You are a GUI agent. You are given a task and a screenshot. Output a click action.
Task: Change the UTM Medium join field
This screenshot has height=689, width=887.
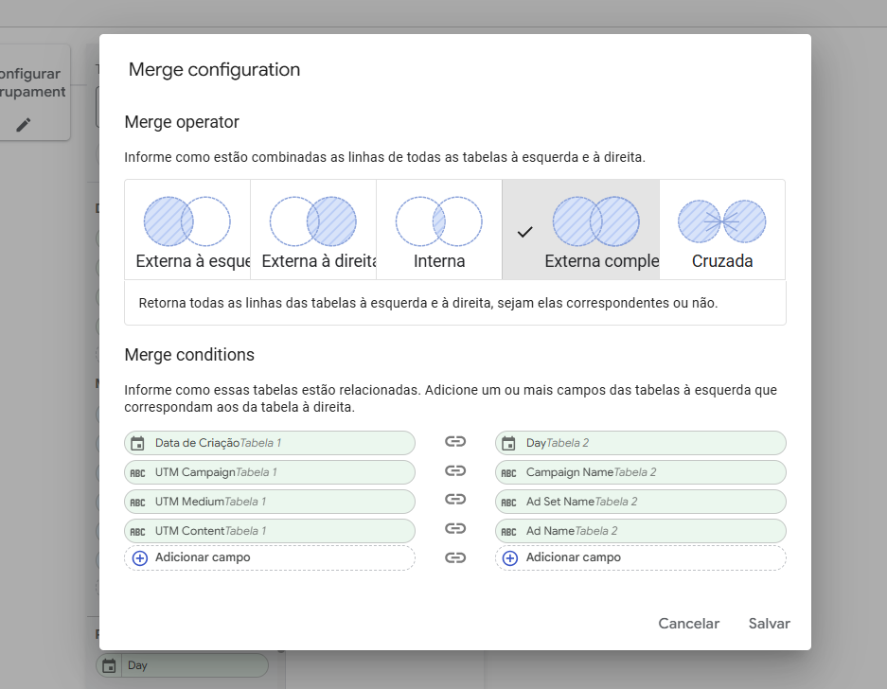click(x=269, y=502)
